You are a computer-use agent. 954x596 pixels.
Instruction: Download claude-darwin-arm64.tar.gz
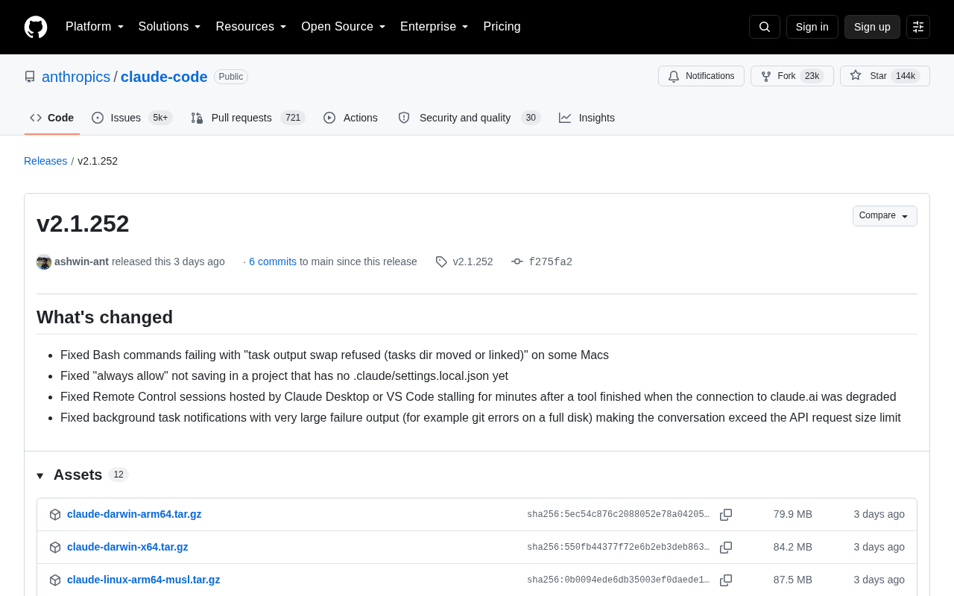pyautogui.click(x=134, y=514)
